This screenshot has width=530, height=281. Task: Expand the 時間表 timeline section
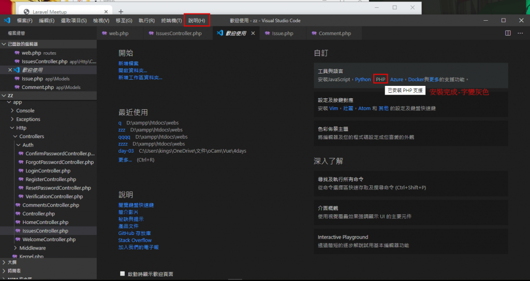4,271
